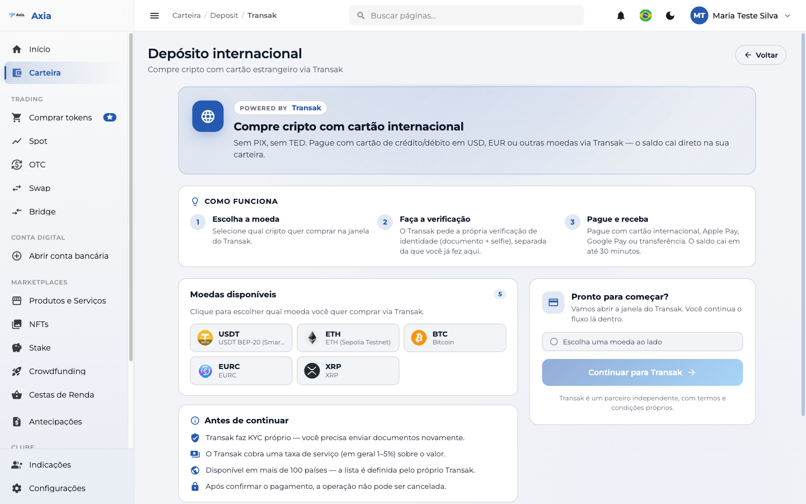This screenshot has width=806, height=504.
Task: Click the OTC icon in sidebar
Action: (17, 165)
